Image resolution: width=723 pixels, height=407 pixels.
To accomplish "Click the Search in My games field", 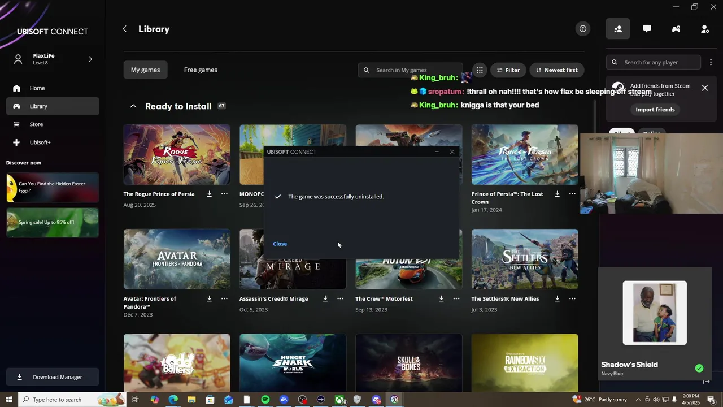I will click(410, 70).
